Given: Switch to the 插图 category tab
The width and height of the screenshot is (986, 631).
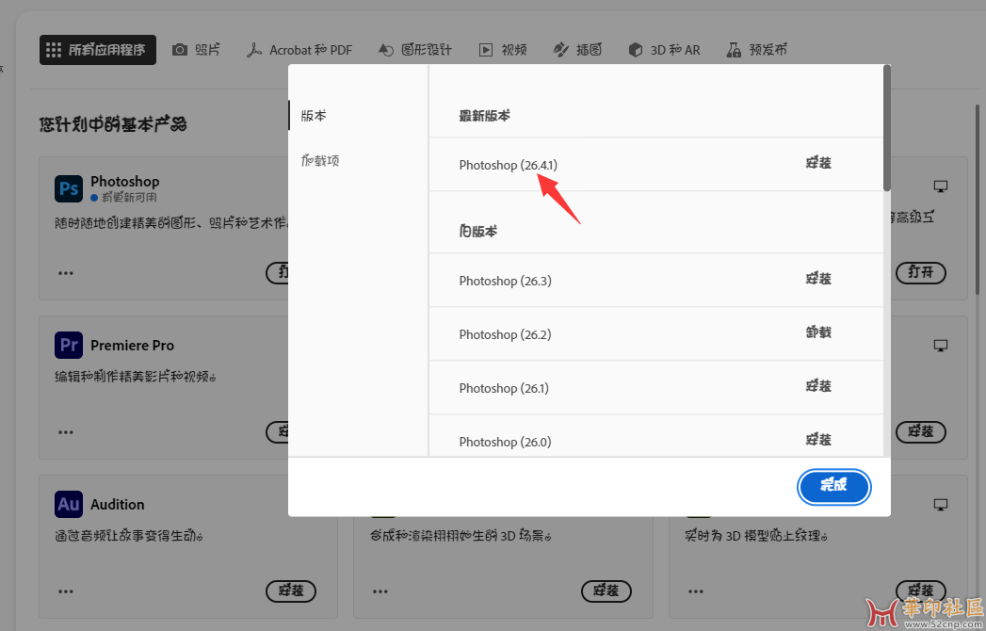Looking at the screenshot, I should tap(577, 50).
